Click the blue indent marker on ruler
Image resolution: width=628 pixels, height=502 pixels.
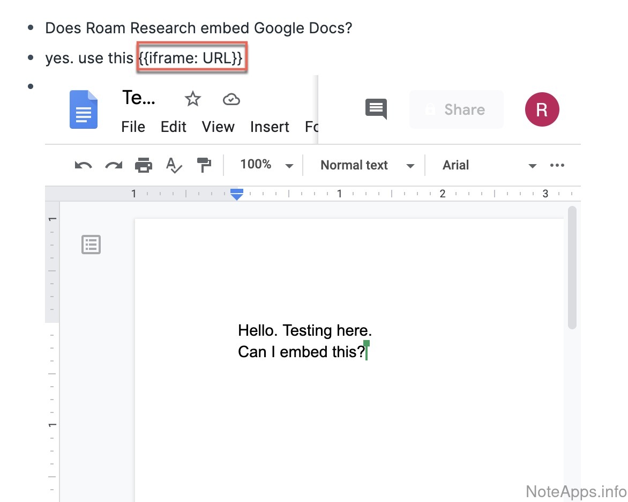237,194
